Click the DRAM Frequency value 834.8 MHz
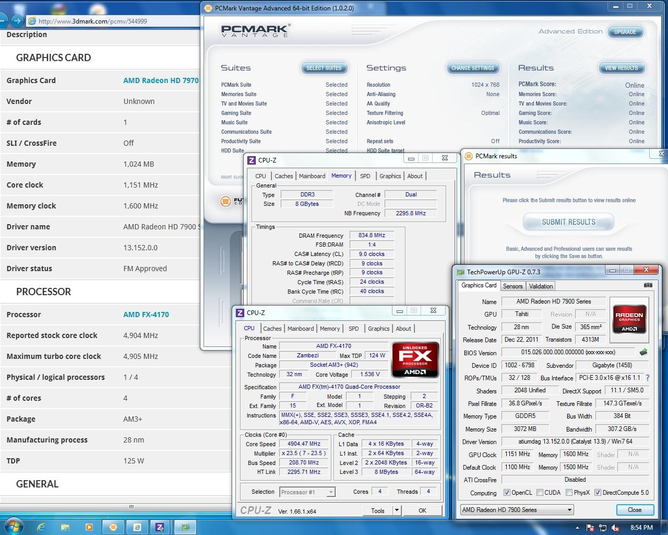This screenshot has height=535, width=668. click(x=372, y=235)
